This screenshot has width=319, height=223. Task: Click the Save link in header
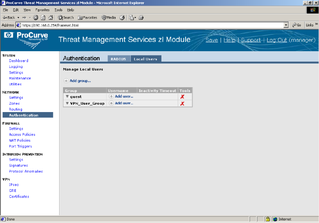coord(212,40)
